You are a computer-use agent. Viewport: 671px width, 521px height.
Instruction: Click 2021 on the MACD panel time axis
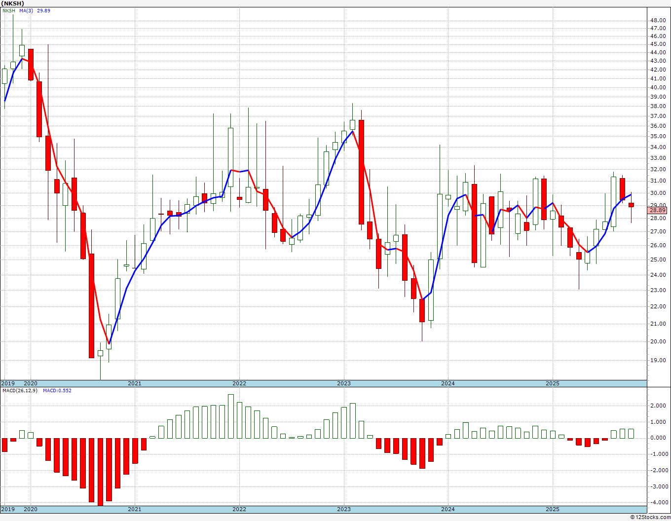pos(135,509)
